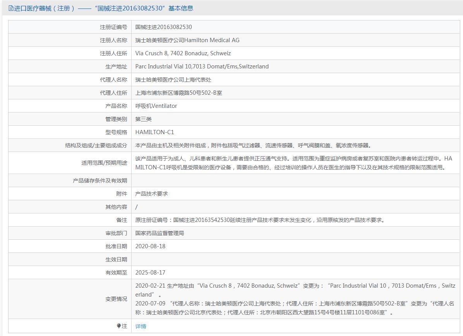463x336 pixels.
Task: Click the 注册人名称 label
Action: pos(113,41)
